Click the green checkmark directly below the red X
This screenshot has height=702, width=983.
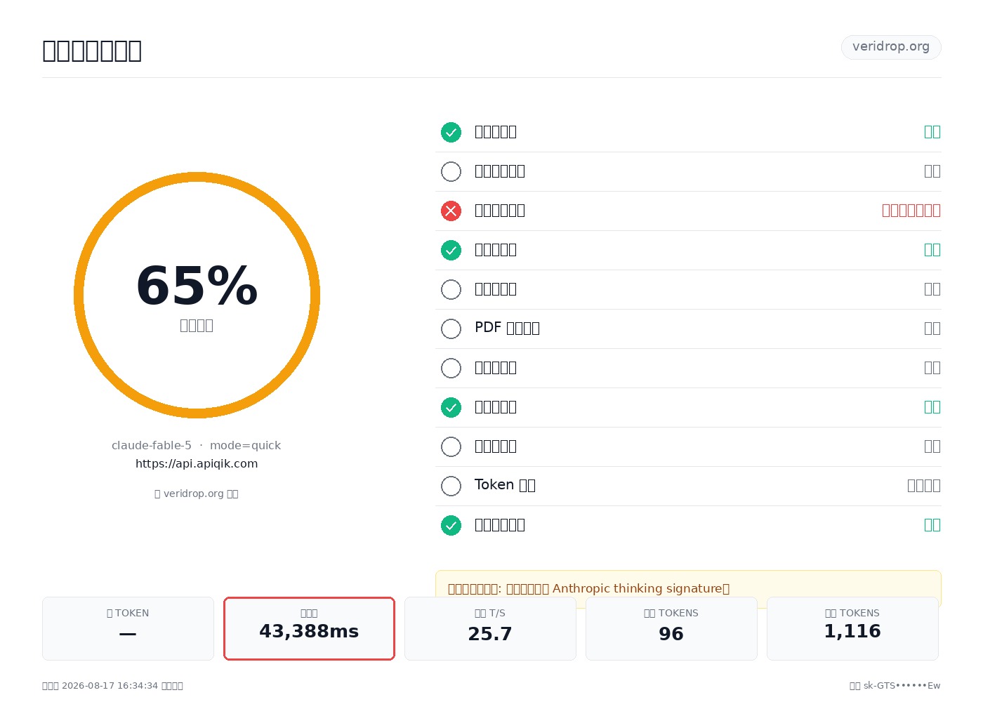click(451, 250)
